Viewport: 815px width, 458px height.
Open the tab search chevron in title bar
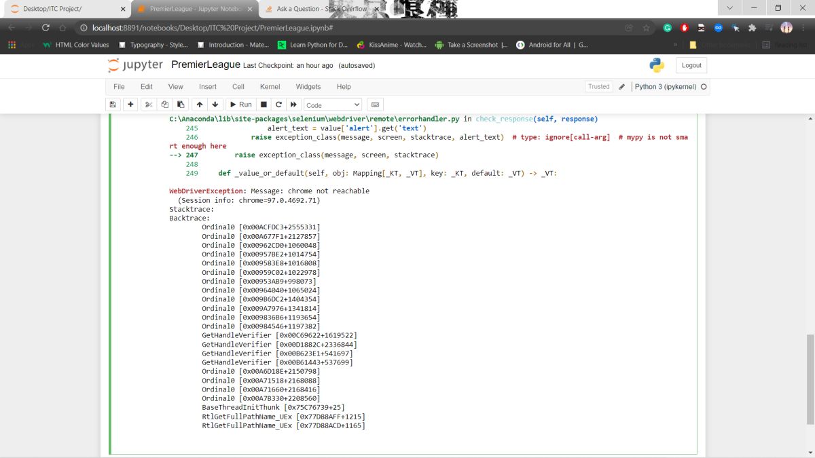tap(729, 8)
